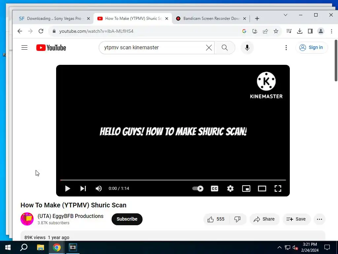Click the EggyBFB channel avatar
The width and height of the screenshot is (338, 254).
[27, 219]
